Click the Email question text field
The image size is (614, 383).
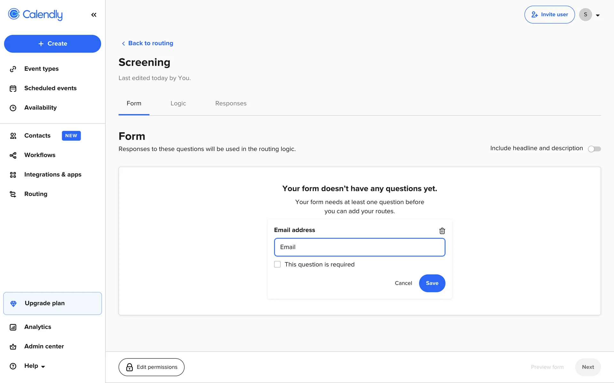pyautogui.click(x=359, y=247)
